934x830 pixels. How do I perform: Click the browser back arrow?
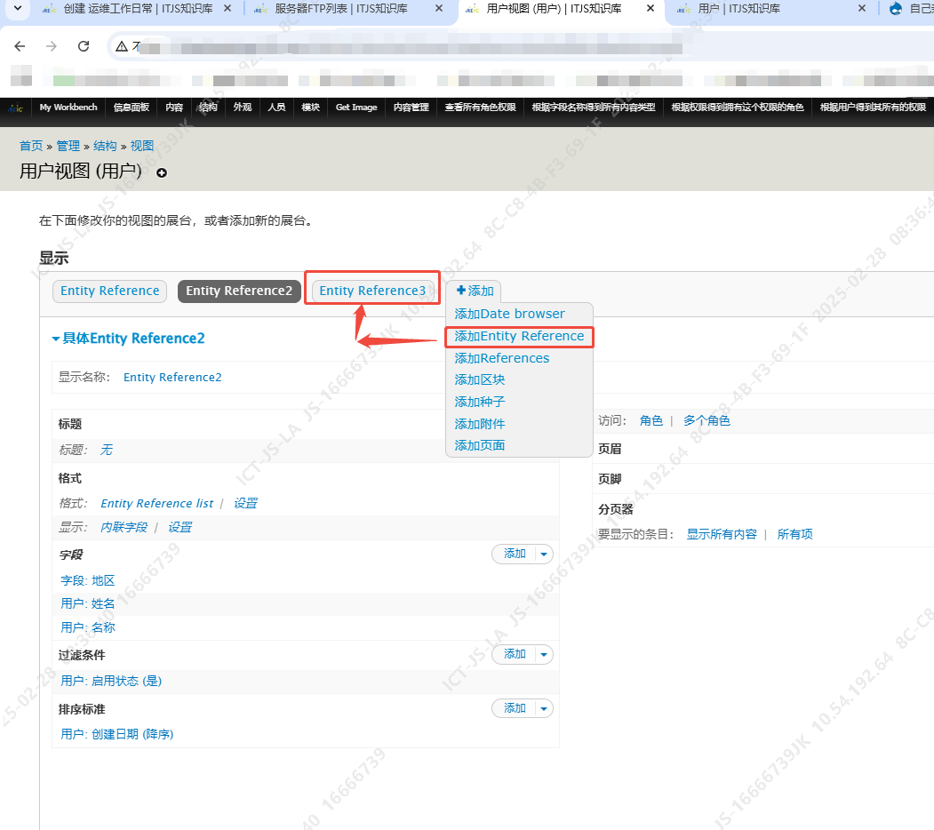tap(20, 46)
